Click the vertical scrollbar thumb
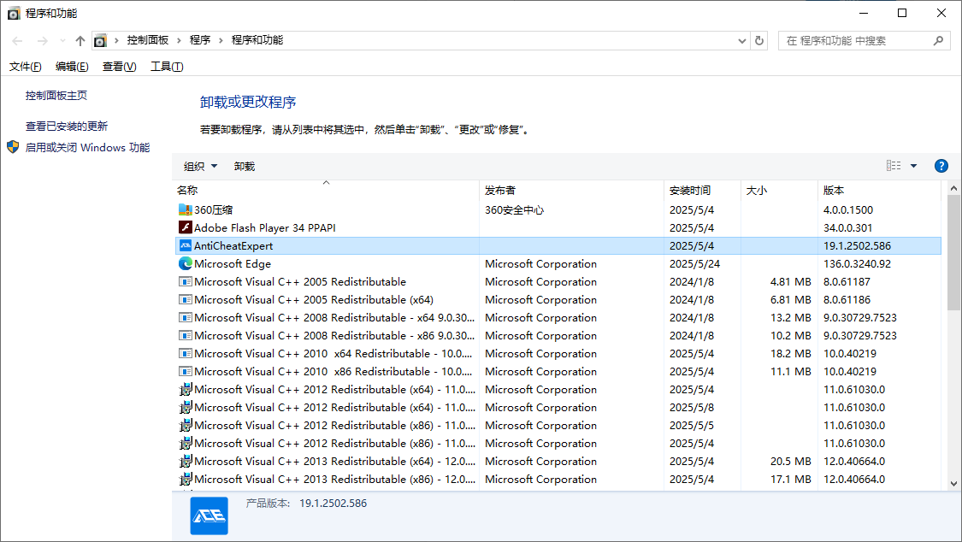 click(x=953, y=253)
